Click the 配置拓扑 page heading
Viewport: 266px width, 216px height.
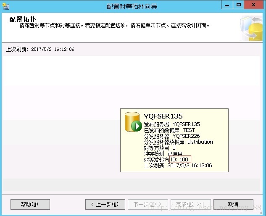[x=23, y=19]
